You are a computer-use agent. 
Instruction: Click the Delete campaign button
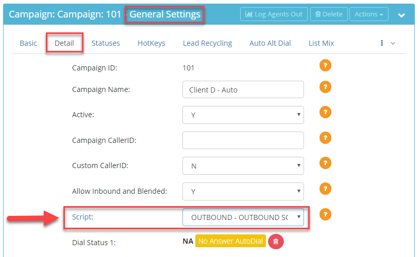point(329,14)
